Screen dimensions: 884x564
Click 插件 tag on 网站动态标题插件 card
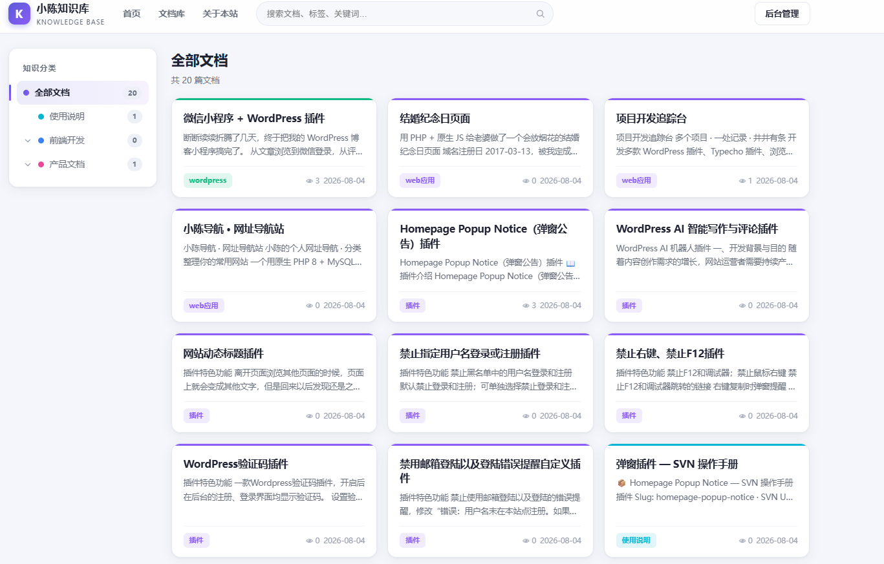point(197,416)
